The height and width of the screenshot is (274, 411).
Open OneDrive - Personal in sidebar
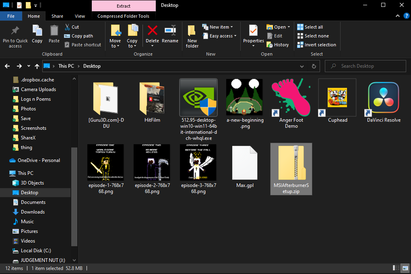pos(35,160)
